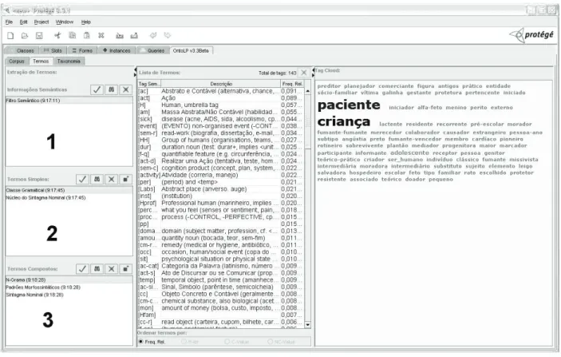
Task: Click the undo arrow toolbar icon
Action: coord(153,35)
